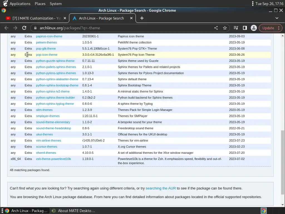Screen dimensions: 285x214
Task: Bookmark this page with star icon
Action: point(225,28)
